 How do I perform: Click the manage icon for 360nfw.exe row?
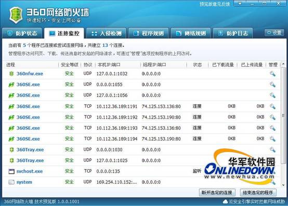272,74
